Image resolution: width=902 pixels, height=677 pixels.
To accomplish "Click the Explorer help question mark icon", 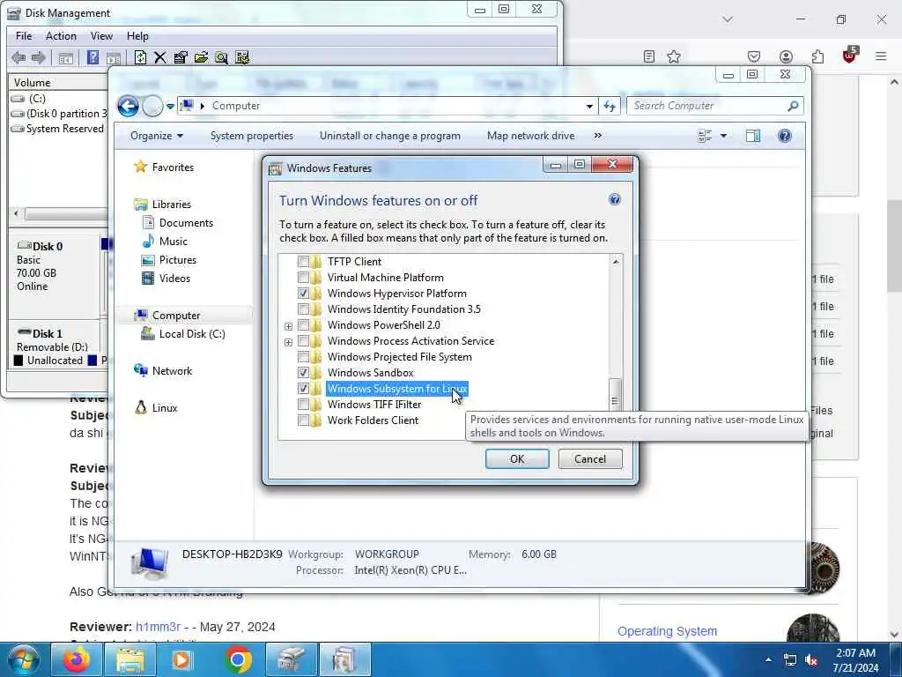I will tap(784, 136).
